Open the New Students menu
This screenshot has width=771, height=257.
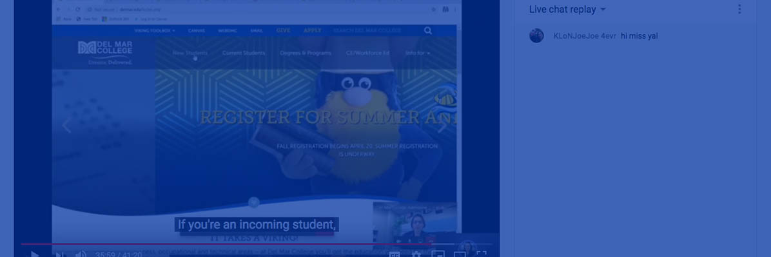click(x=190, y=53)
